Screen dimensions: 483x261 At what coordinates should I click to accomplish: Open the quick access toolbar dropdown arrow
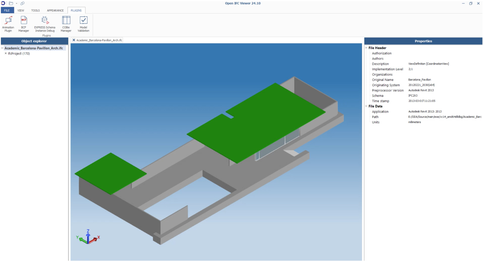16,4
